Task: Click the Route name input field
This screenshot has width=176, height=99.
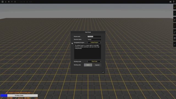Action: click(x=94, y=37)
